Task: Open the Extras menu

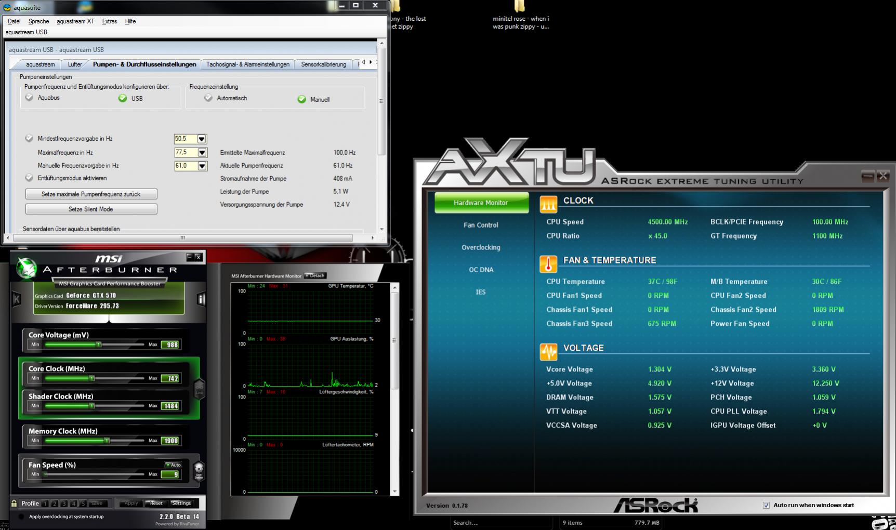Action: coord(110,21)
